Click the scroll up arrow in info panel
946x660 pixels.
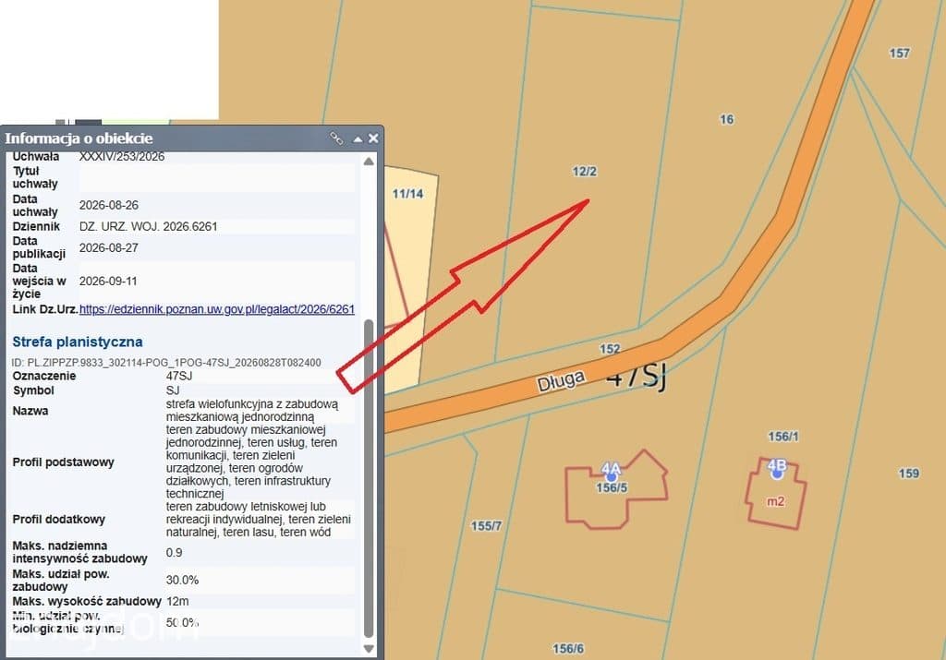click(369, 161)
